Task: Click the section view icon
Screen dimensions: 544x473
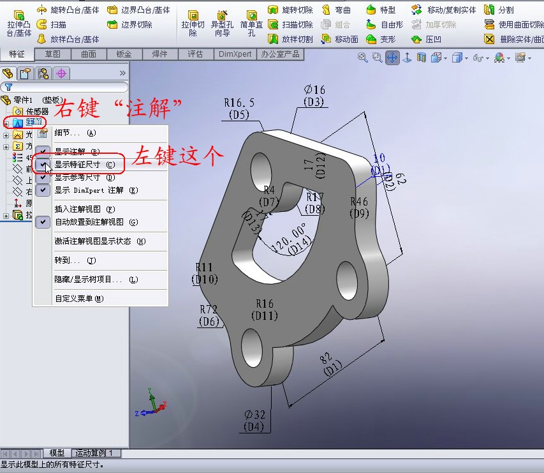Action: point(421,57)
